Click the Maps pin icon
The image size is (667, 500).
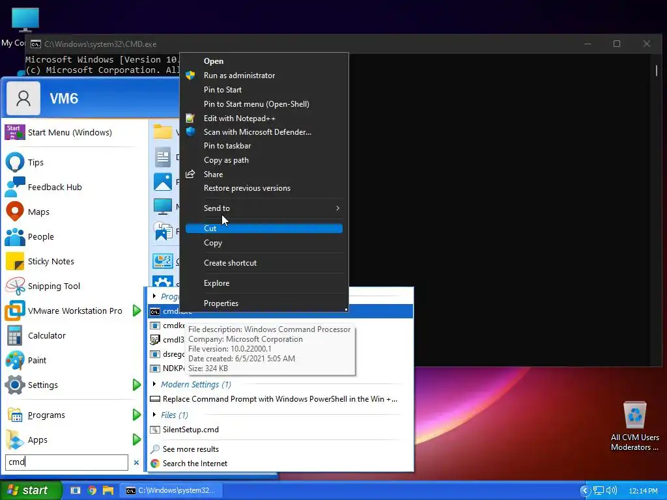(x=15, y=212)
